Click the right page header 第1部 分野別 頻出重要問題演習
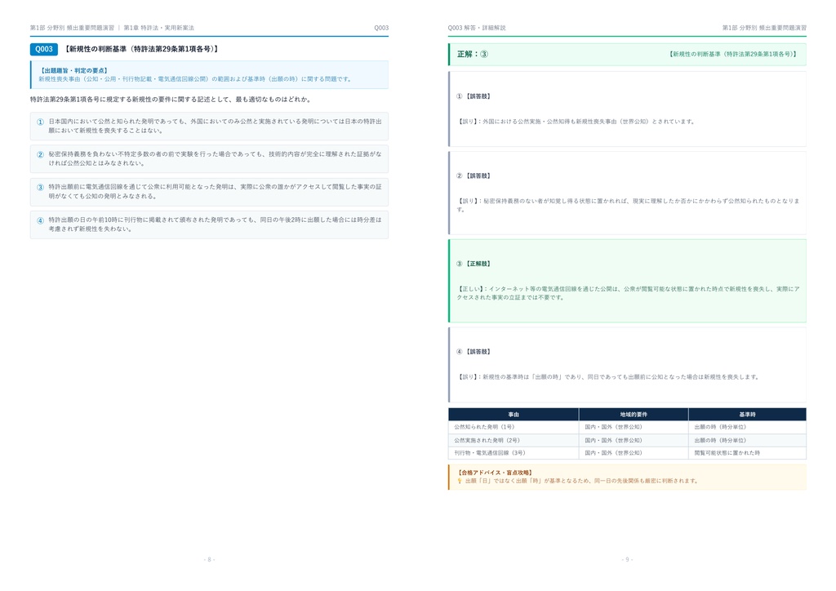 [x=764, y=28]
